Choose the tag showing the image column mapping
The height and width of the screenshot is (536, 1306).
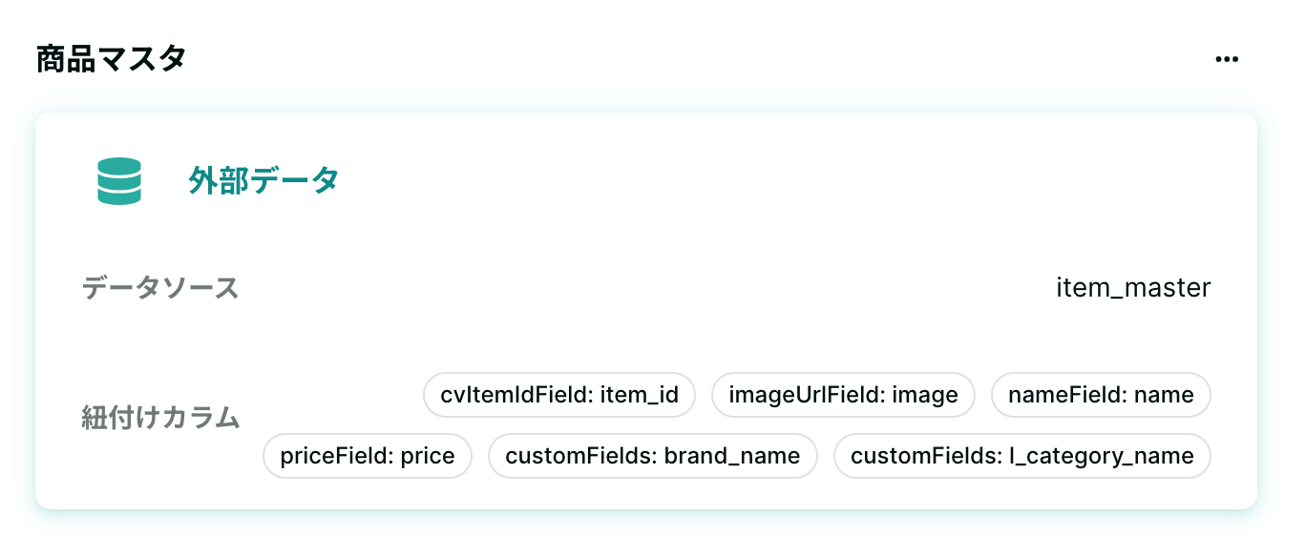pos(843,395)
